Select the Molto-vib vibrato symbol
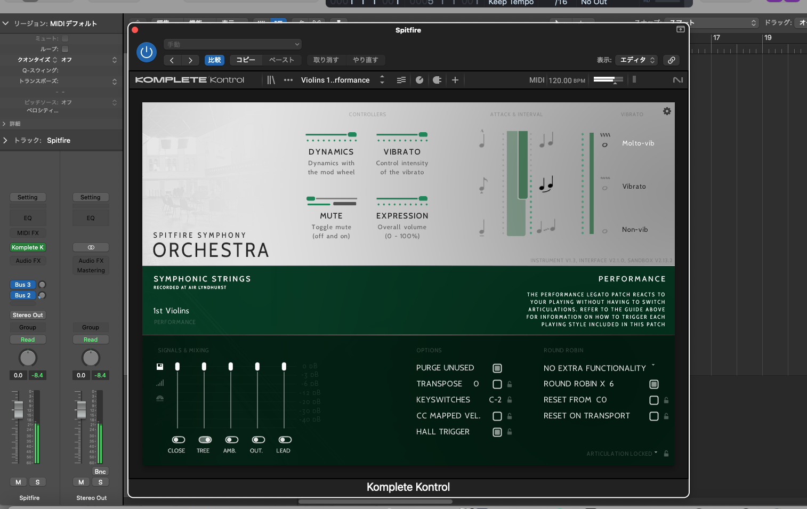 (x=605, y=140)
